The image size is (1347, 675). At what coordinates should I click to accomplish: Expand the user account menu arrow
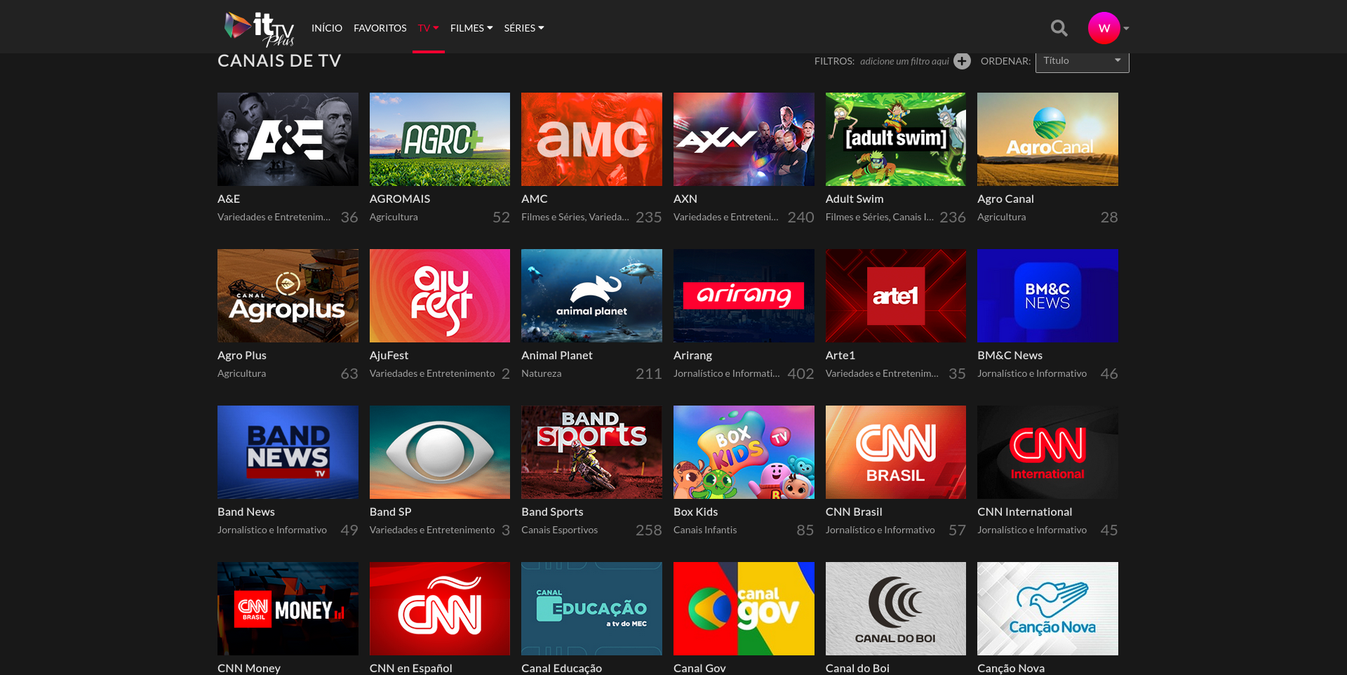[1126, 29]
